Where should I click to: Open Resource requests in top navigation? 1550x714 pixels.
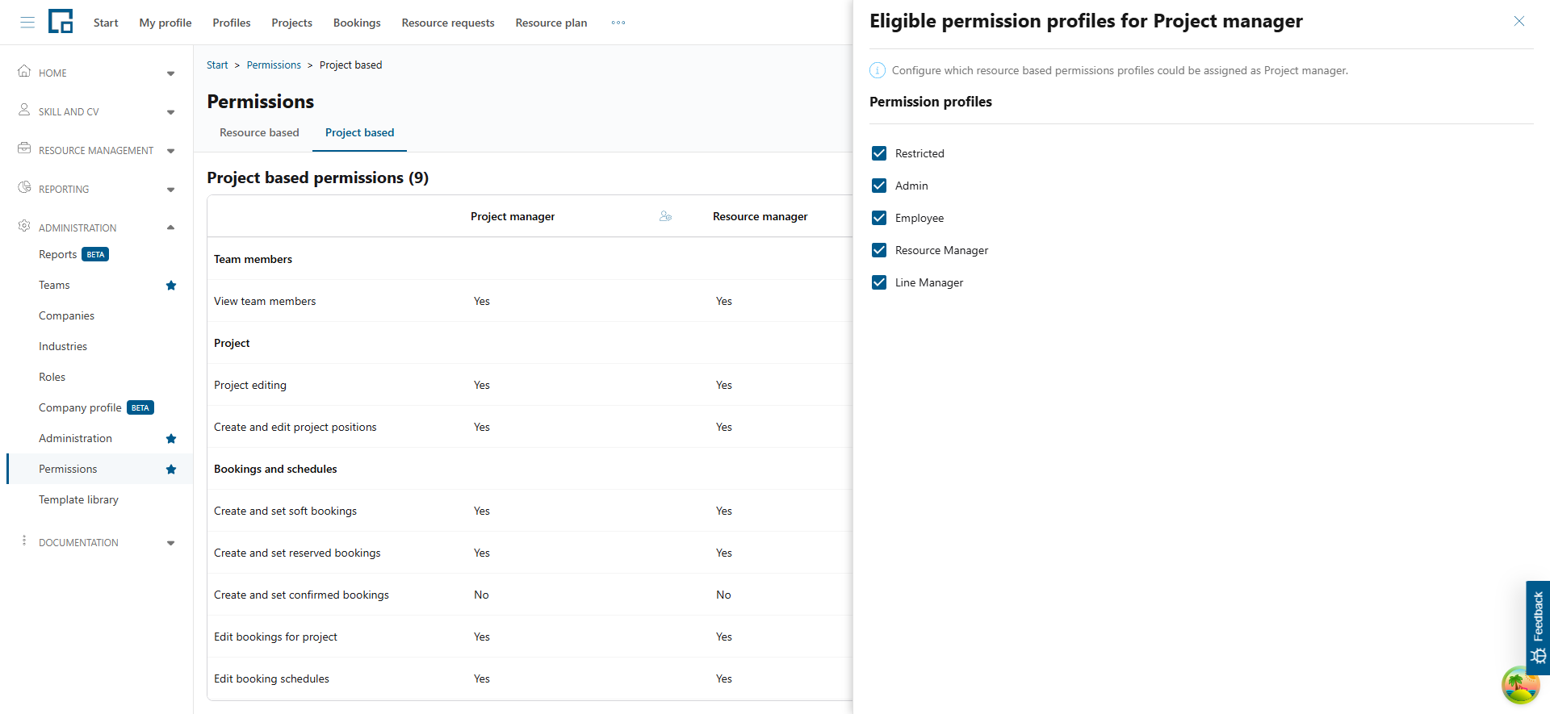coord(448,23)
